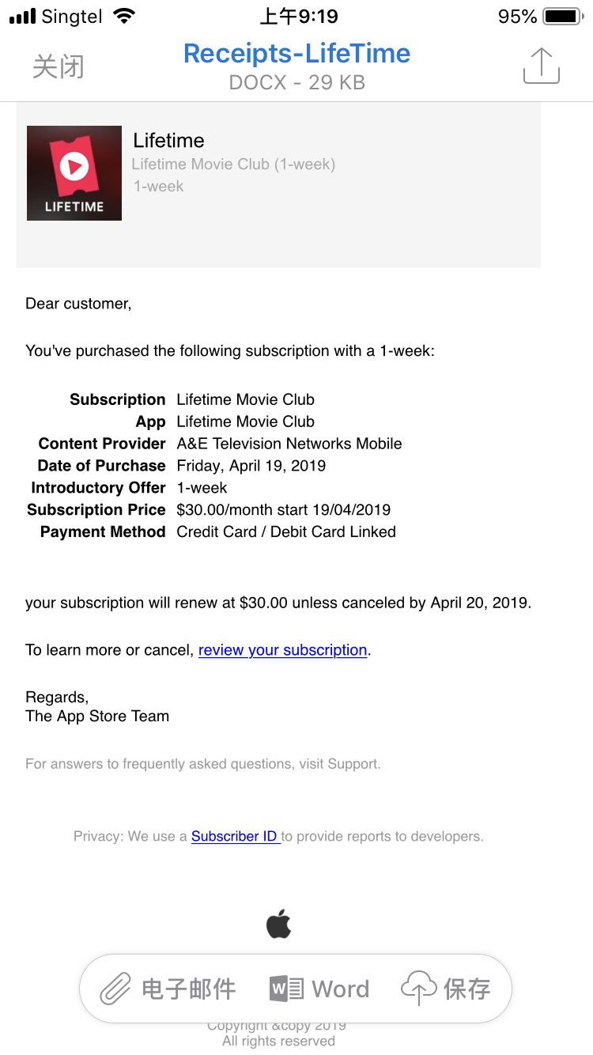Tap the Singtel carrier label
This screenshot has width=593, height=1055.
(x=72, y=16)
